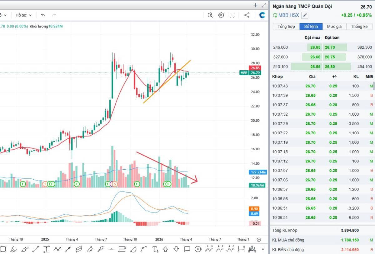The width and height of the screenshot is (375, 254).
Task: Add new panel with plus icon
Action: click(x=255, y=5)
